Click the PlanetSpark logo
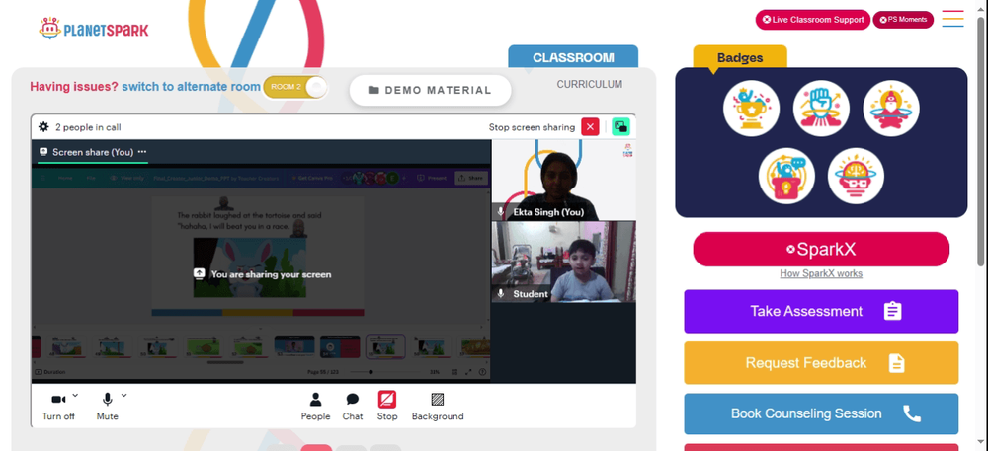This screenshot has width=988, height=451. (x=93, y=29)
